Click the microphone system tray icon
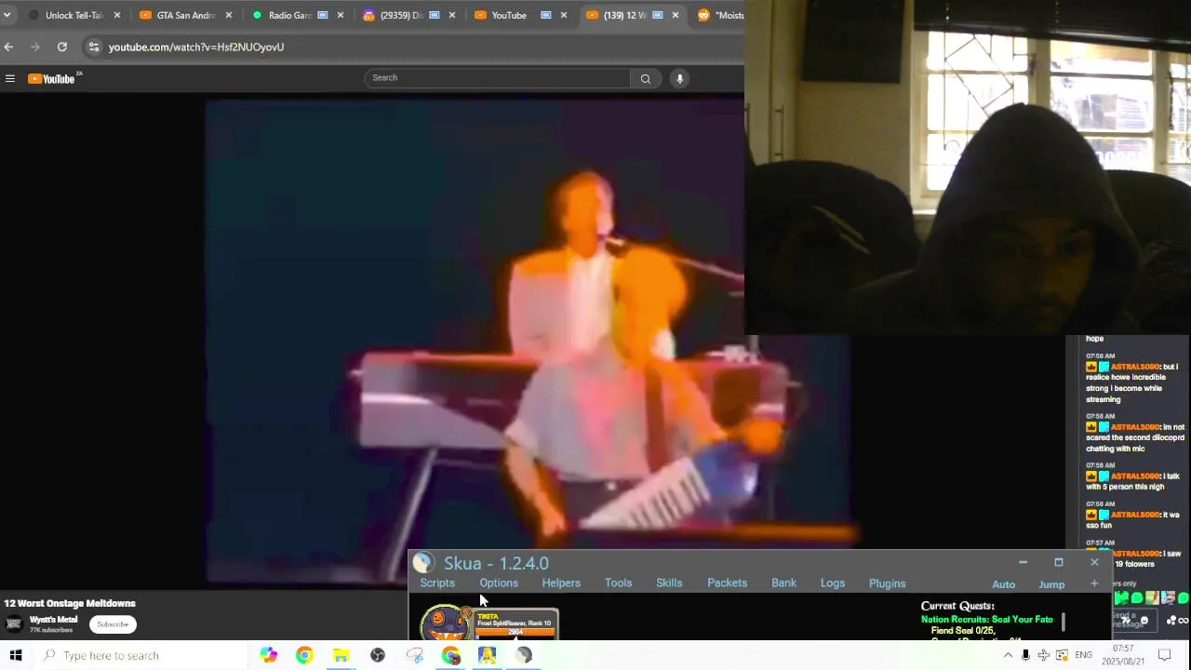The image size is (1191, 670). (x=1025, y=655)
